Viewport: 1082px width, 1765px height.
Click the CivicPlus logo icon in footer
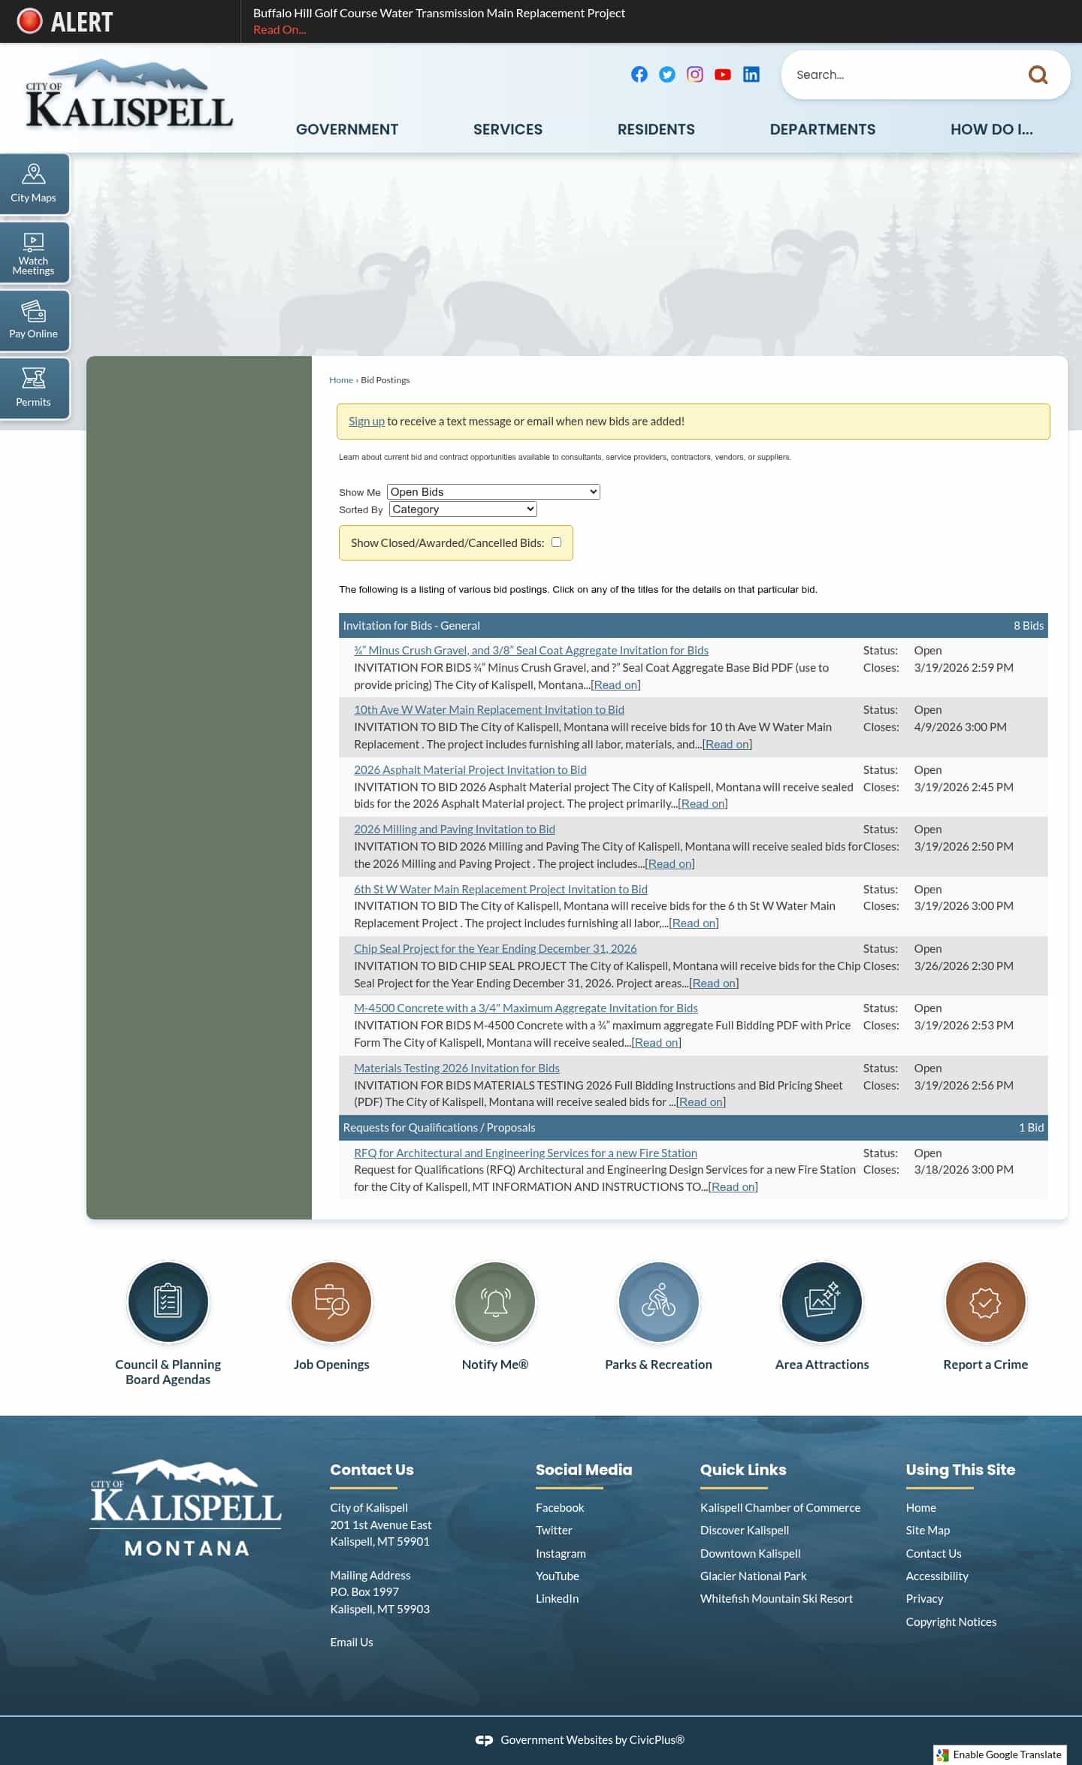[x=485, y=1740]
